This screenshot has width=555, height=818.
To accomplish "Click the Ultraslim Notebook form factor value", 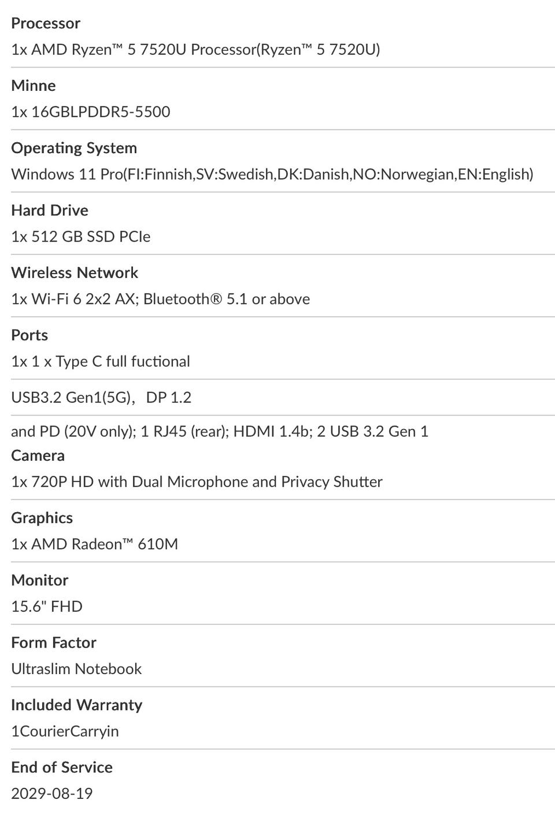I will (76, 669).
